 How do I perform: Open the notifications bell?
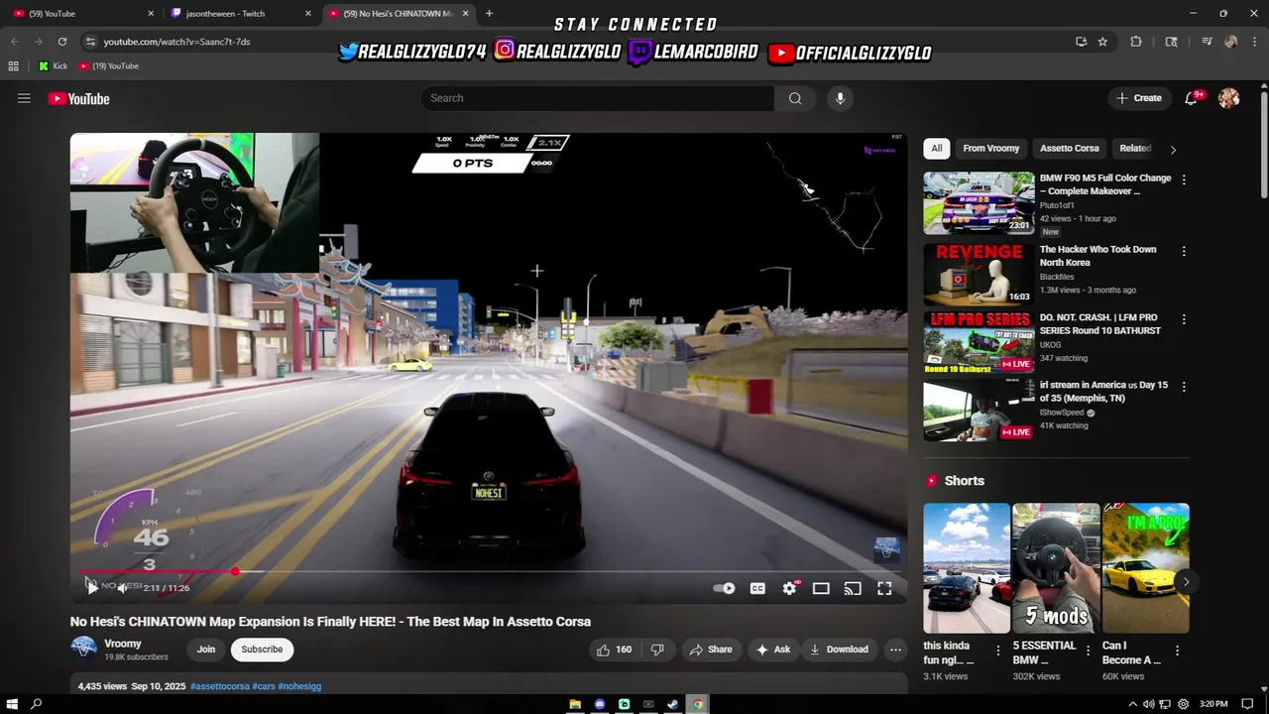click(x=1192, y=98)
